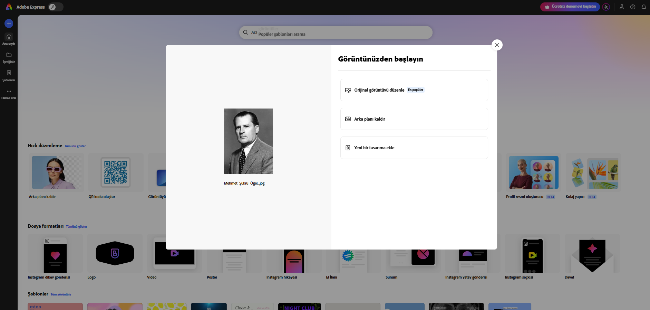Click the uploaded portrait photo preview
650x310 pixels.
pos(249,141)
